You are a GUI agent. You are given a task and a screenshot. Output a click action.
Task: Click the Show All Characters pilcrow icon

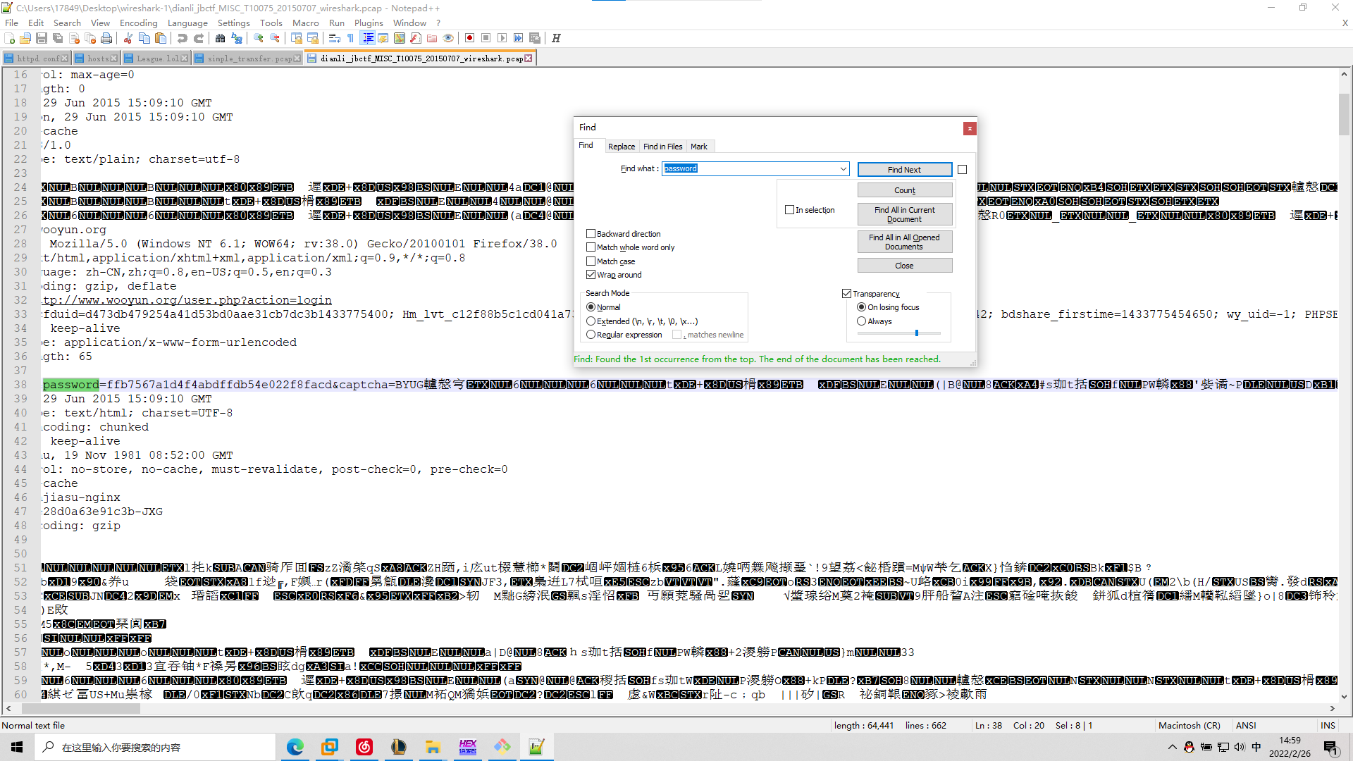click(350, 38)
